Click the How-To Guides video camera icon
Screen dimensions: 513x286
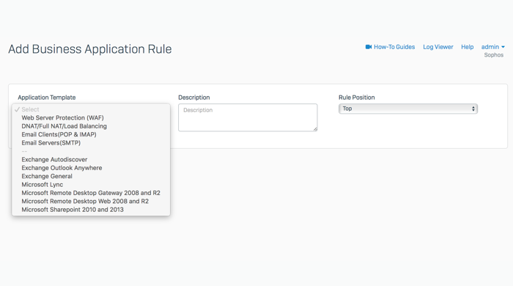point(369,47)
